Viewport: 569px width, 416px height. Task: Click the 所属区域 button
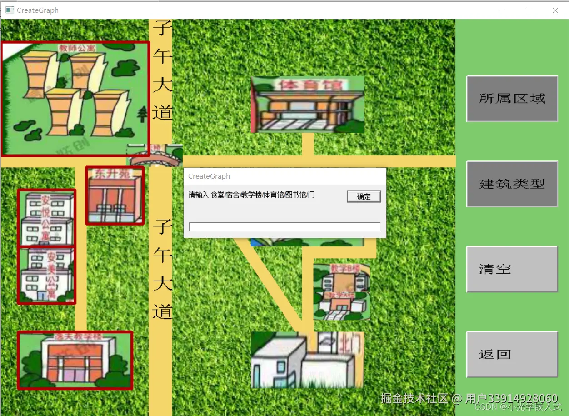coord(512,98)
